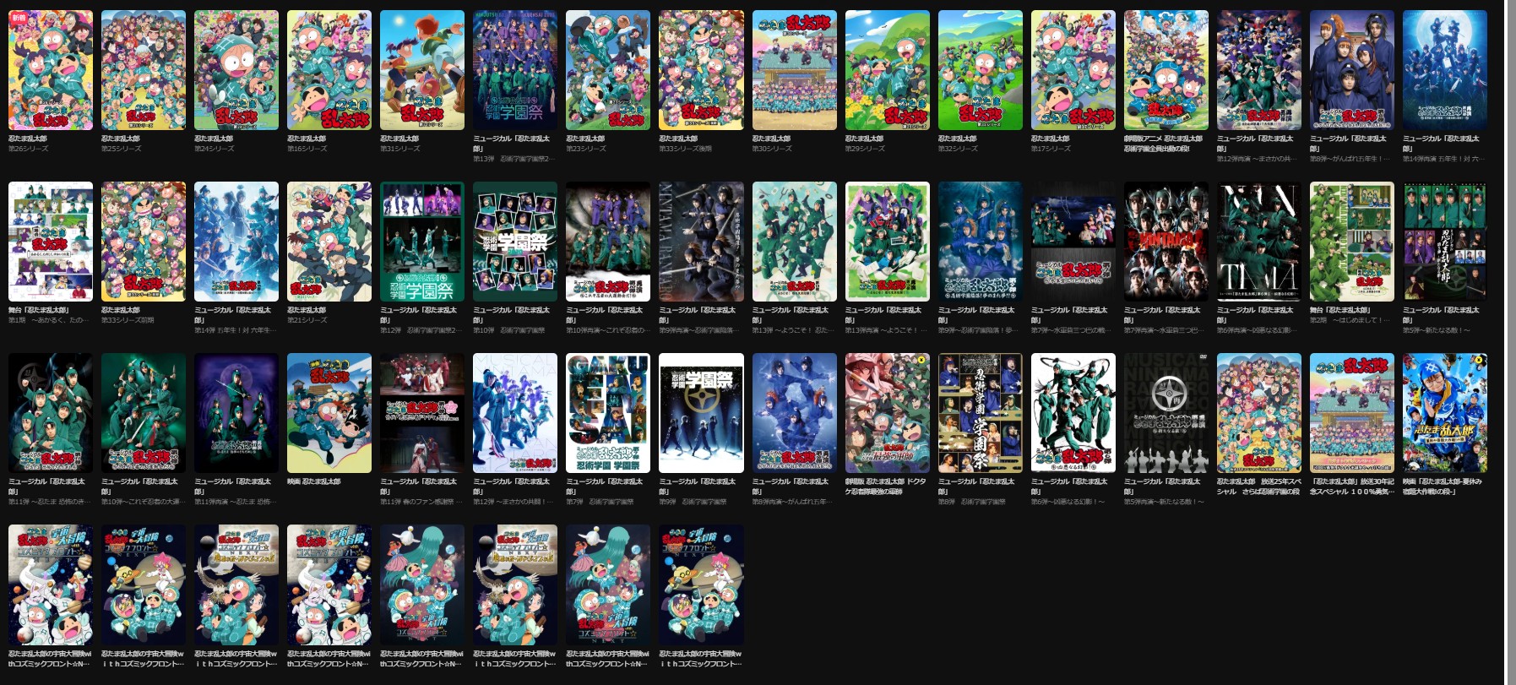1516x685 pixels.
Task: Open the 第6弾 凶悪なる幻影! poster
Action: coord(1073,413)
